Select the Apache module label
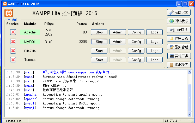Viewport: 195px width, 123px height. point(30,32)
